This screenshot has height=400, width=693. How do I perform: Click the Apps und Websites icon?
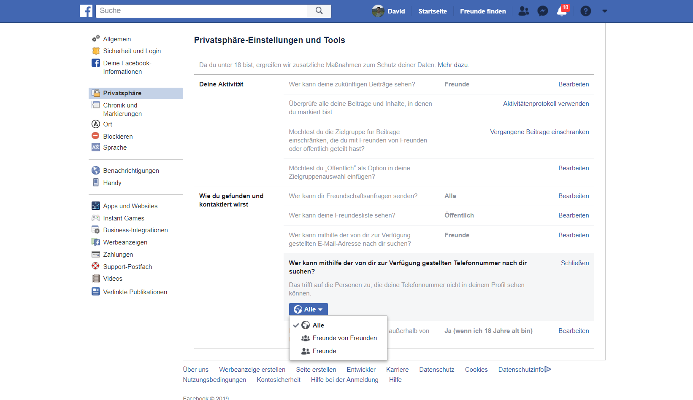(x=96, y=206)
